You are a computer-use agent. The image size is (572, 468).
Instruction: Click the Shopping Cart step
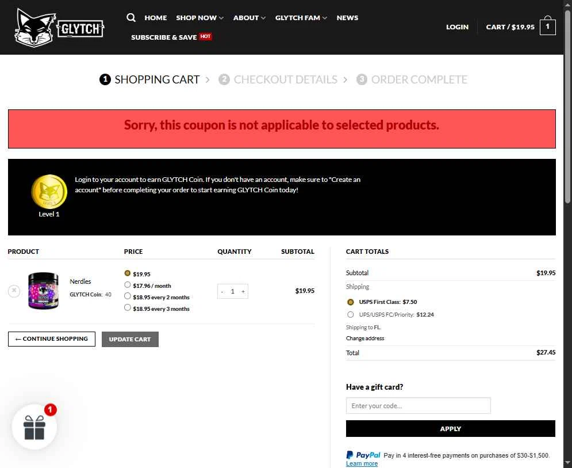pos(149,79)
